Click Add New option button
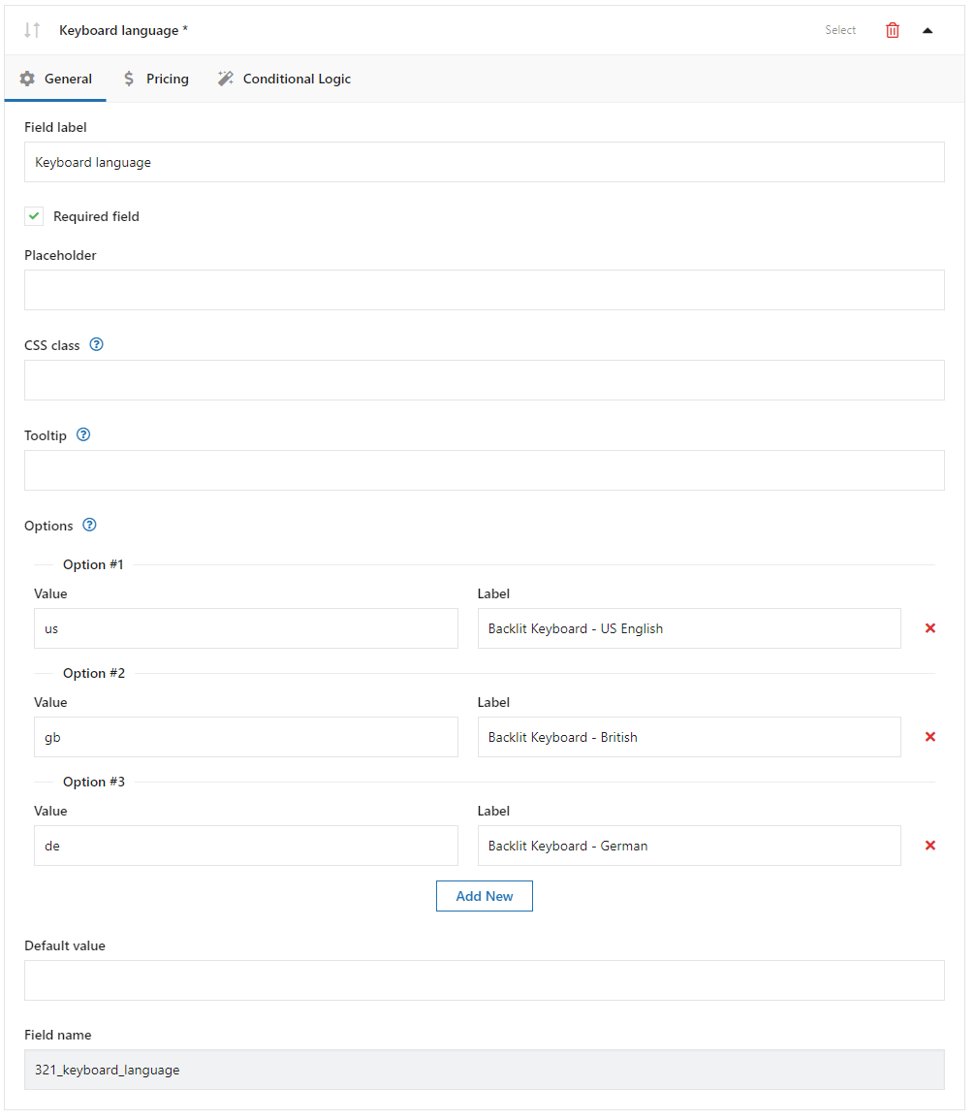 click(x=484, y=896)
